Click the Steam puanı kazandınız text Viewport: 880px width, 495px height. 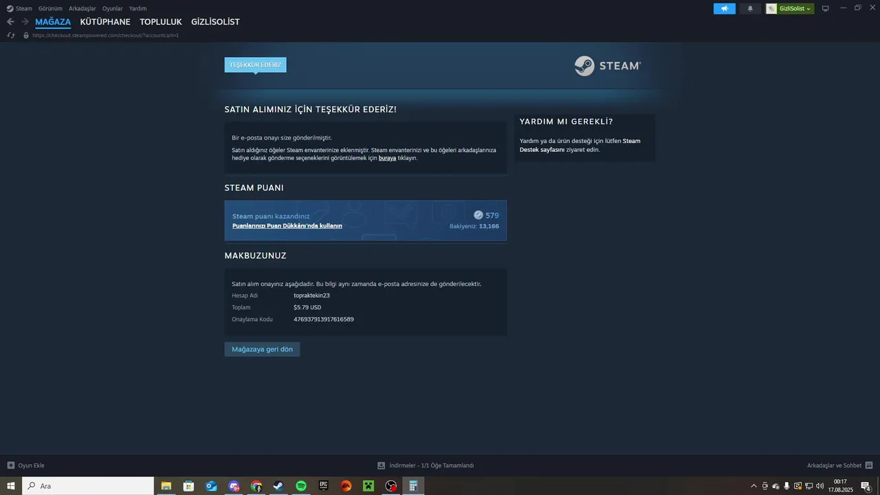[271, 216]
